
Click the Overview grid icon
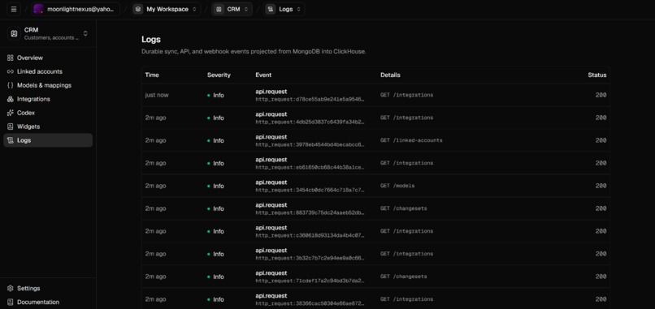point(11,58)
